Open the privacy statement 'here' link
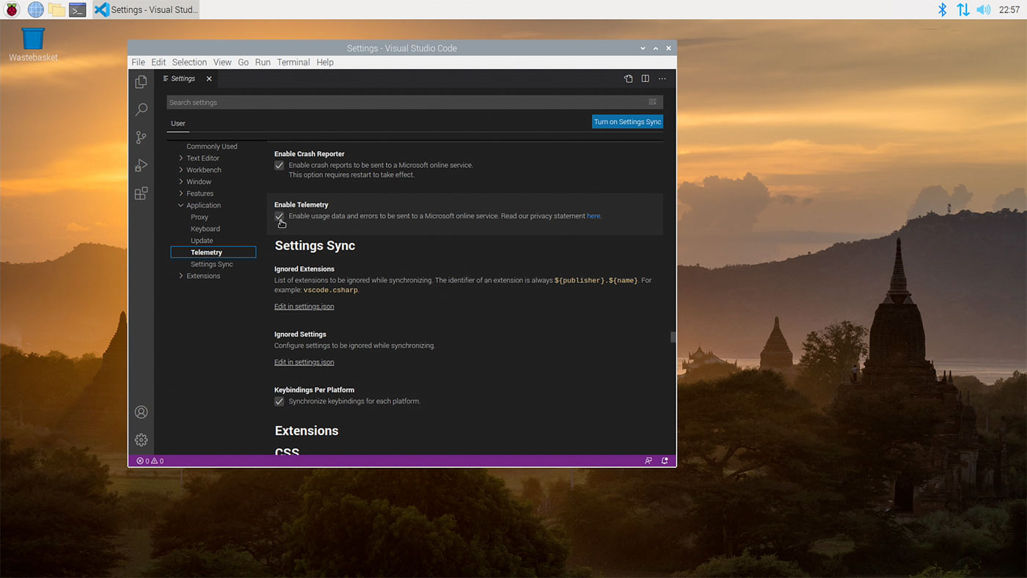1027x578 pixels. [x=593, y=216]
